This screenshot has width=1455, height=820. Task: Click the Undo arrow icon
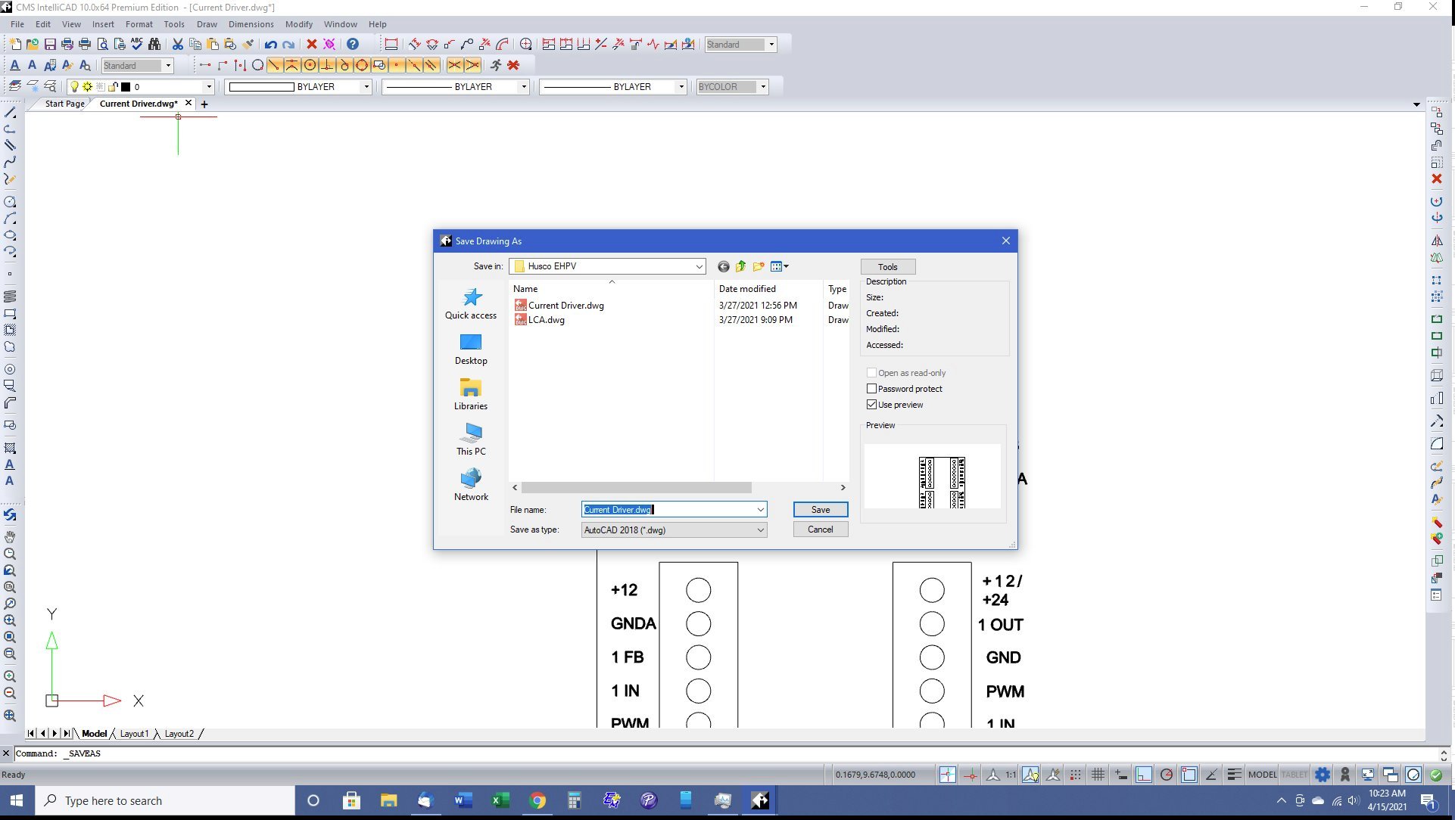pyautogui.click(x=270, y=45)
